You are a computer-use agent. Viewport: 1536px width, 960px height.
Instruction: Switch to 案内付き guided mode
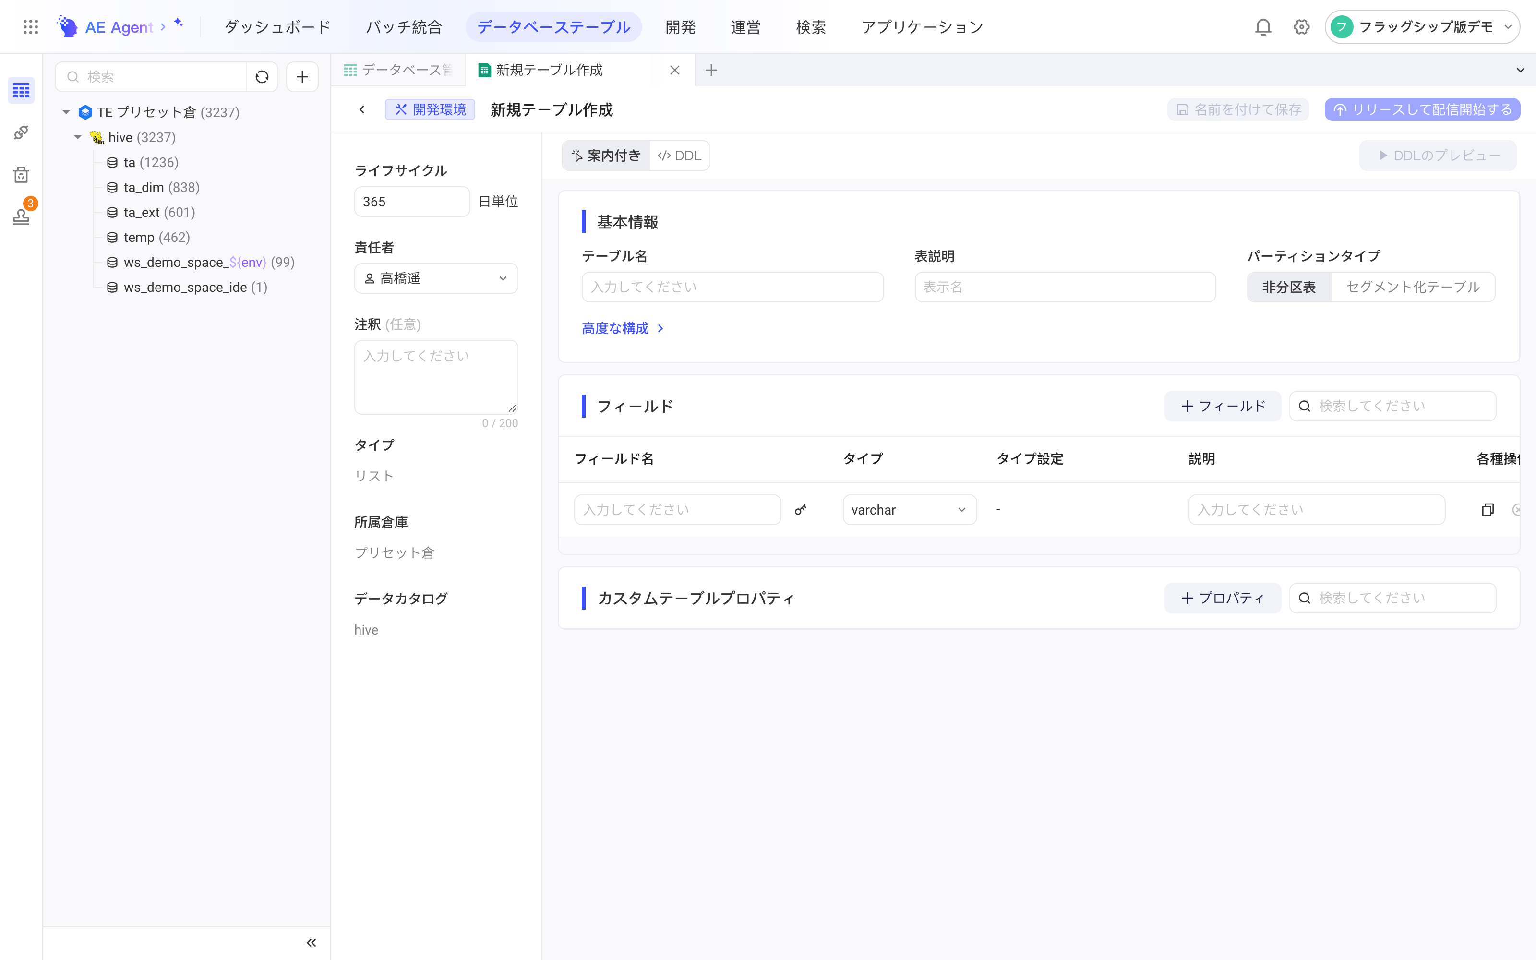pyautogui.click(x=606, y=156)
